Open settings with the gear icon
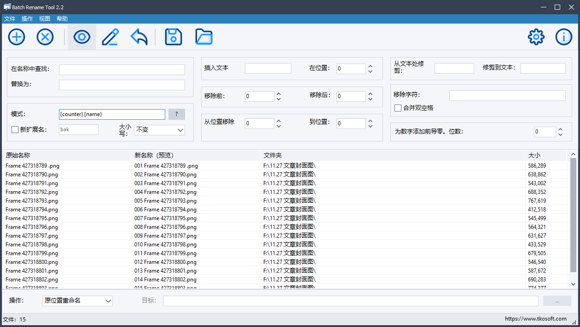This screenshot has height=327, width=580. (x=536, y=37)
